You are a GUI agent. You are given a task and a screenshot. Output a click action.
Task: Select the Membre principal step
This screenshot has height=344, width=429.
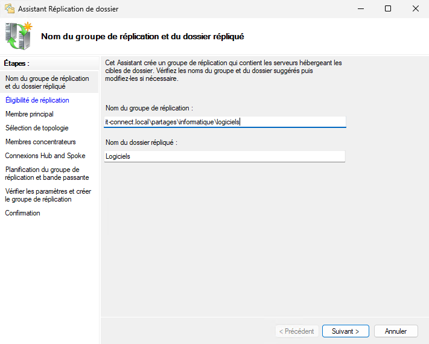click(30, 114)
